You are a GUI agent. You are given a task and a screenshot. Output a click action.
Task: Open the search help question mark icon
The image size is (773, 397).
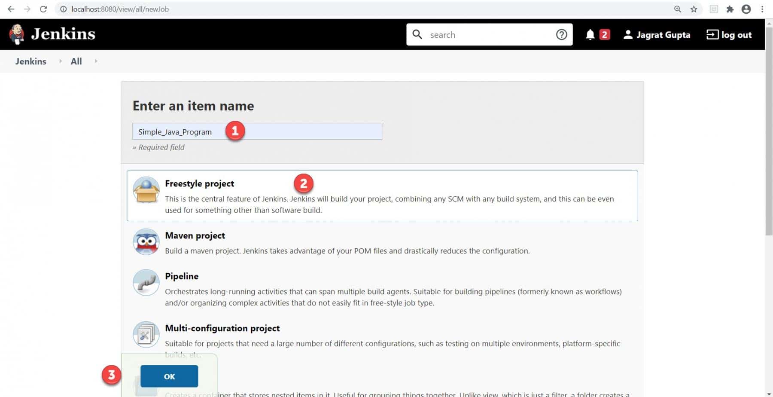[x=562, y=34]
